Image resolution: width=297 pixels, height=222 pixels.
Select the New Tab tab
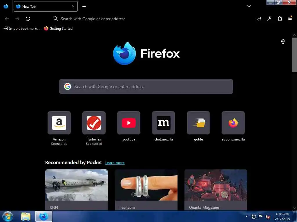click(x=46, y=6)
